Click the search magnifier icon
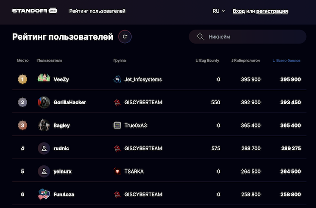 click(x=200, y=37)
